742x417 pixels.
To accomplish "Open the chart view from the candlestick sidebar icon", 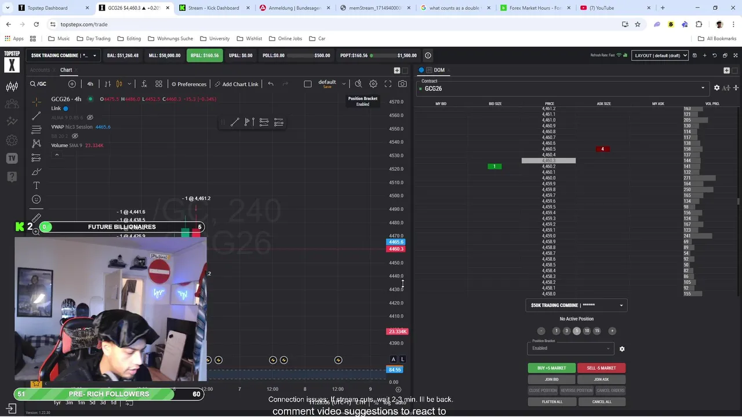I will (12, 86).
